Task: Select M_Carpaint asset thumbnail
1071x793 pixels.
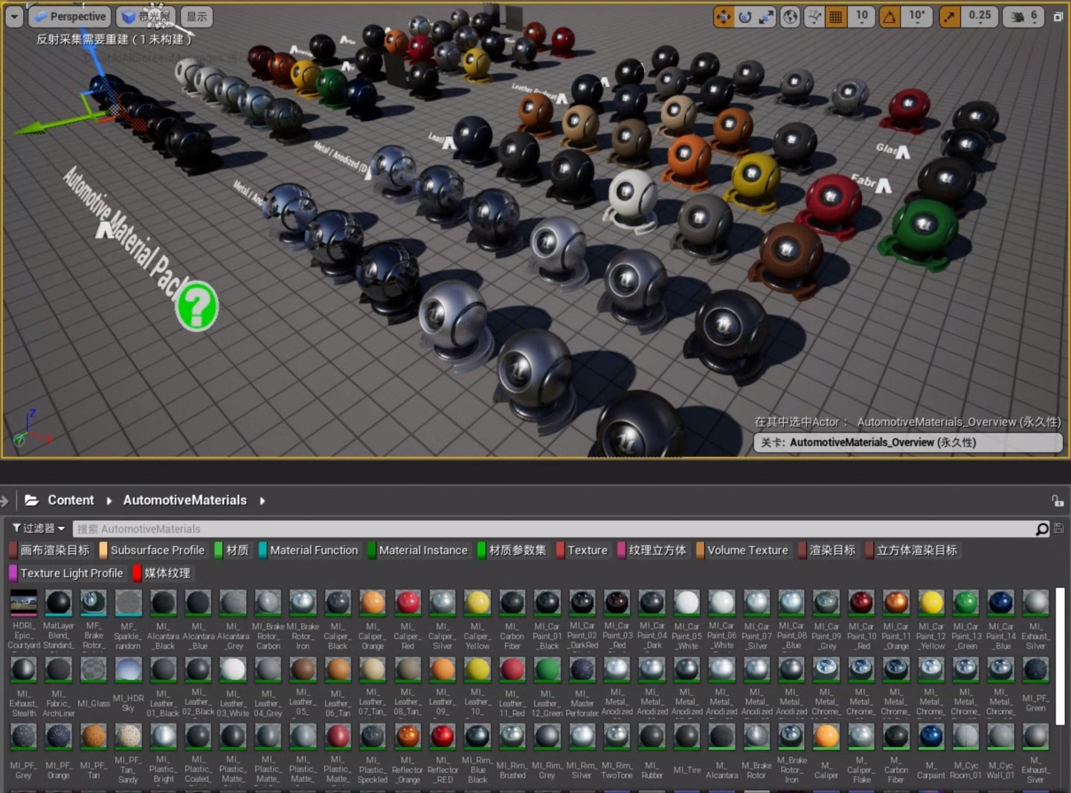Action: [x=930, y=737]
